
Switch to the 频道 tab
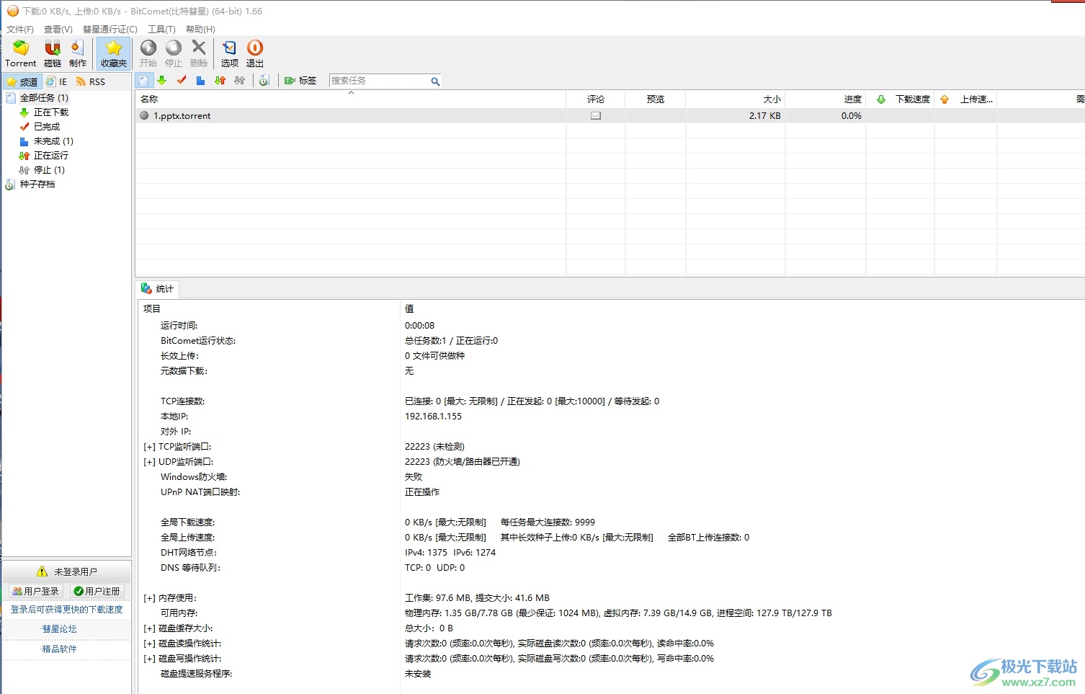pos(22,81)
